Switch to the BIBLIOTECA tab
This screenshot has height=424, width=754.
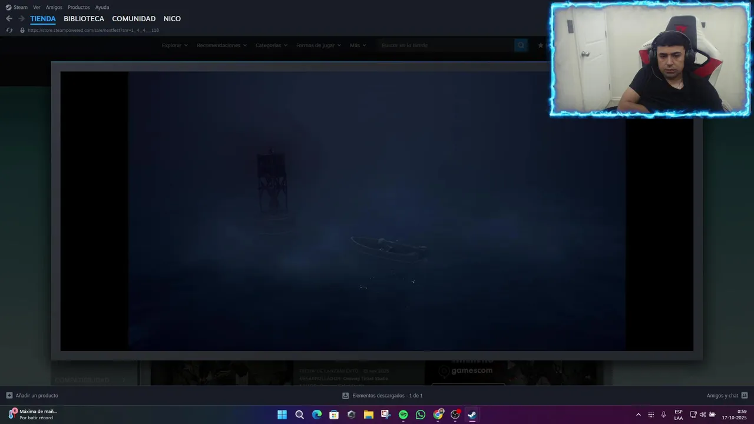click(x=84, y=19)
